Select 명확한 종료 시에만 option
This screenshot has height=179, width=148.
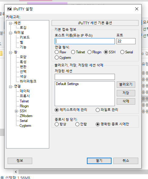[x=98, y=124]
